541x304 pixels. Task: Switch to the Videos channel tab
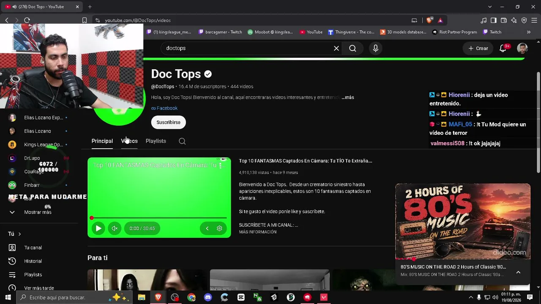click(129, 141)
